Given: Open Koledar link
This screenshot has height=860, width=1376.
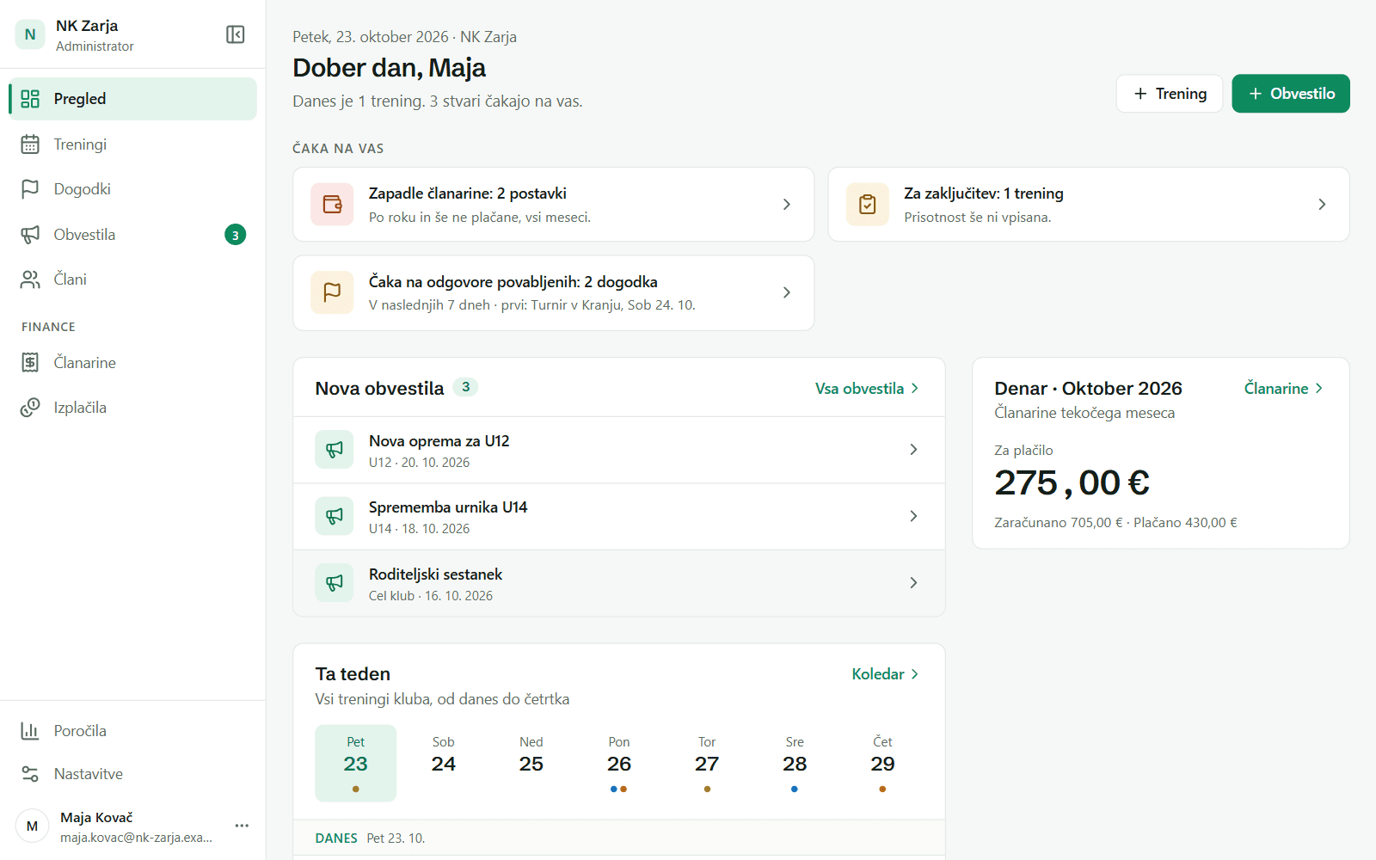Looking at the screenshot, I should (886, 674).
